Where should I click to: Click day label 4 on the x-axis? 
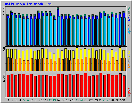pyautogui.click(x=20, y=100)
